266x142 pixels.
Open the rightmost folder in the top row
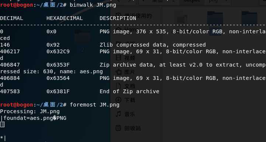[249, 17]
